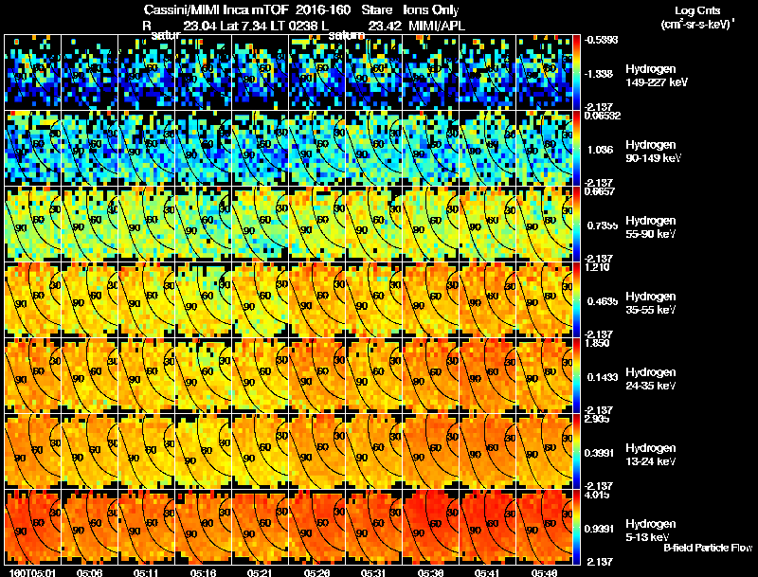Image resolution: width=758 pixels, height=577 pixels.
Task: Click the '05:36' time axis label
Action: [x=430, y=572]
